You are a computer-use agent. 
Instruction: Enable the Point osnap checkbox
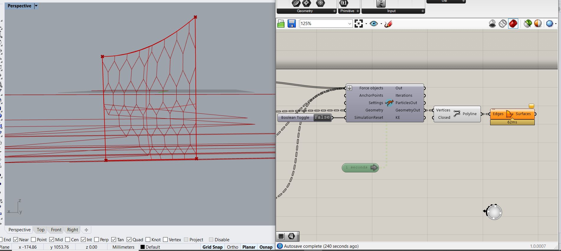click(x=33, y=240)
